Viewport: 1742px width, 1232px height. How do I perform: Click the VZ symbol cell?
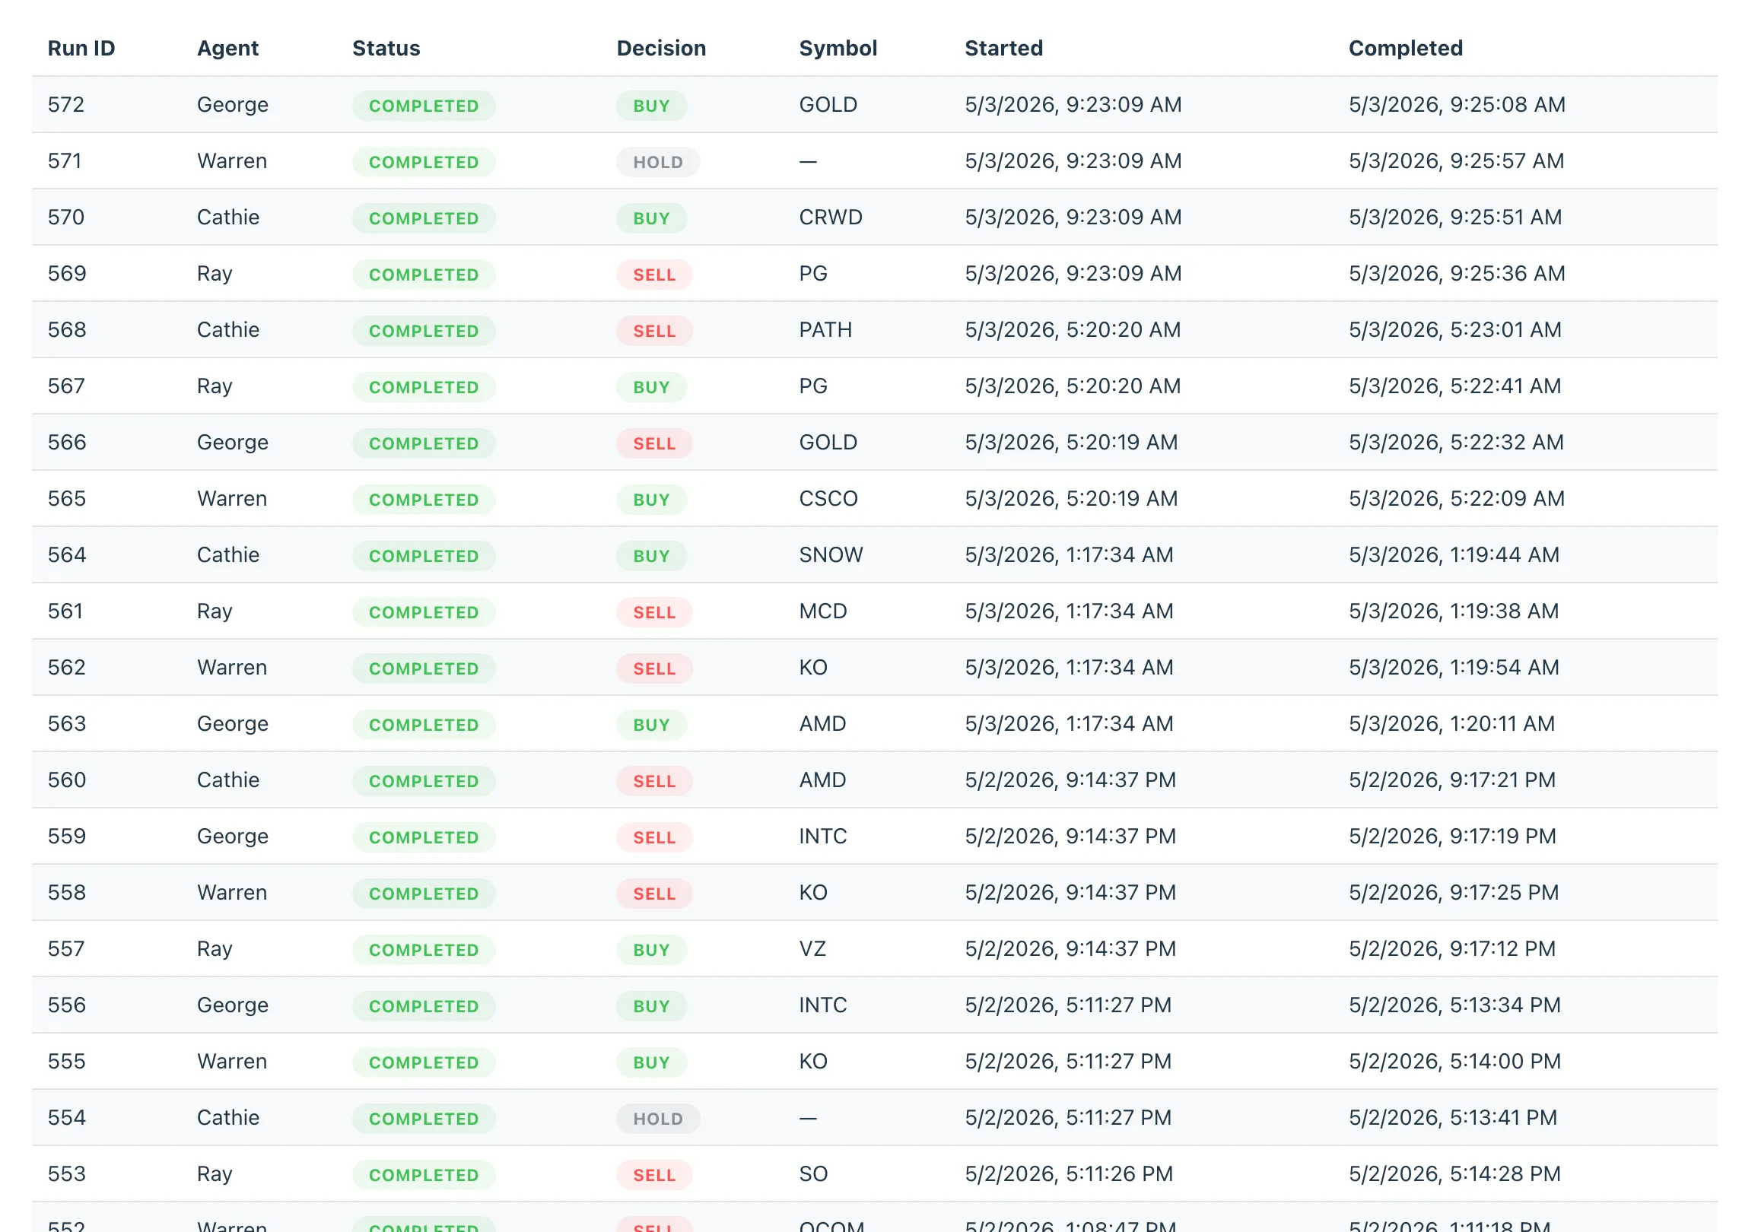tap(812, 948)
